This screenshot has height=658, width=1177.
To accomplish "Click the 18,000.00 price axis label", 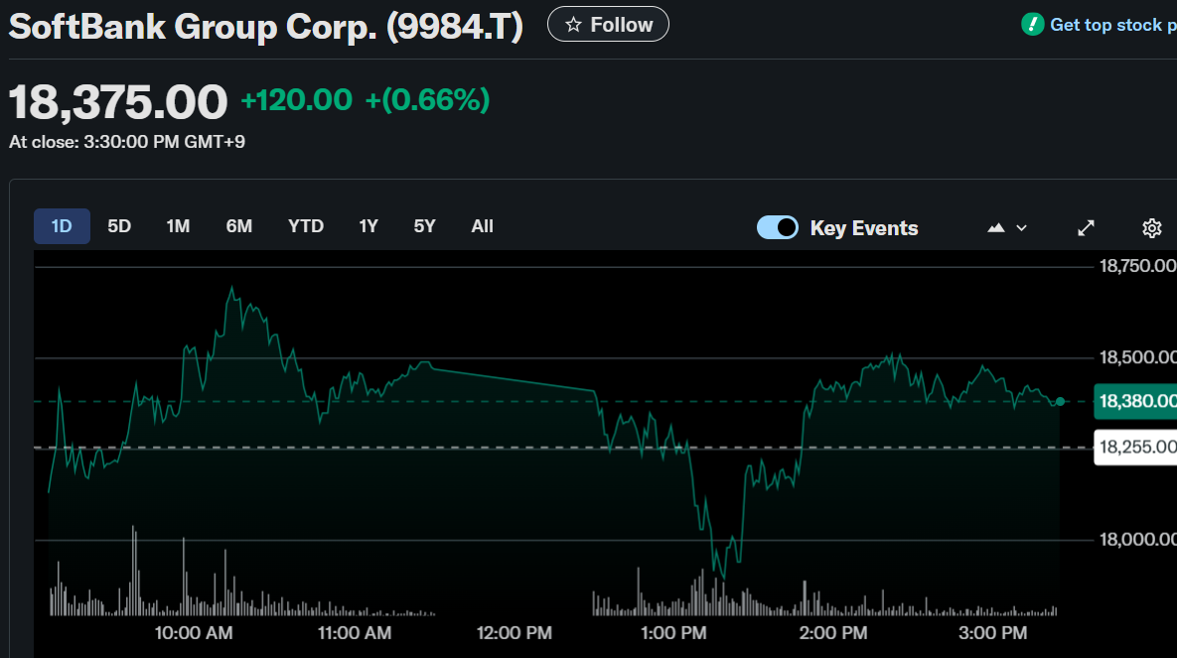I will pos(1138,540).
